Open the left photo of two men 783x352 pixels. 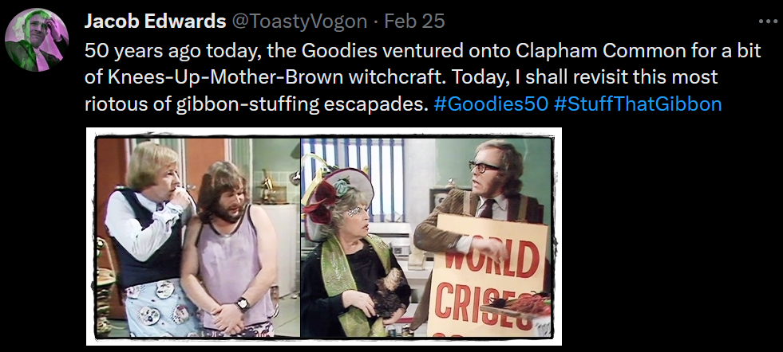pyautogui.click(x=198, y=237)
